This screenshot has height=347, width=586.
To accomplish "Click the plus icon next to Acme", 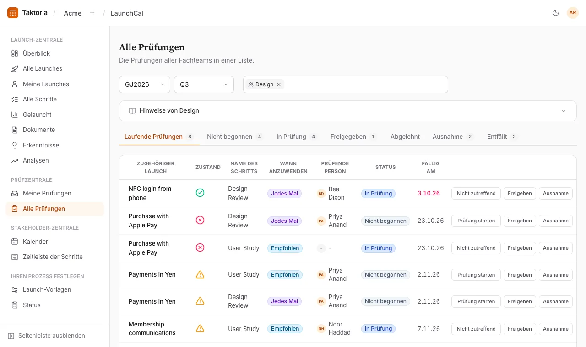I will [x=92, y=13].
